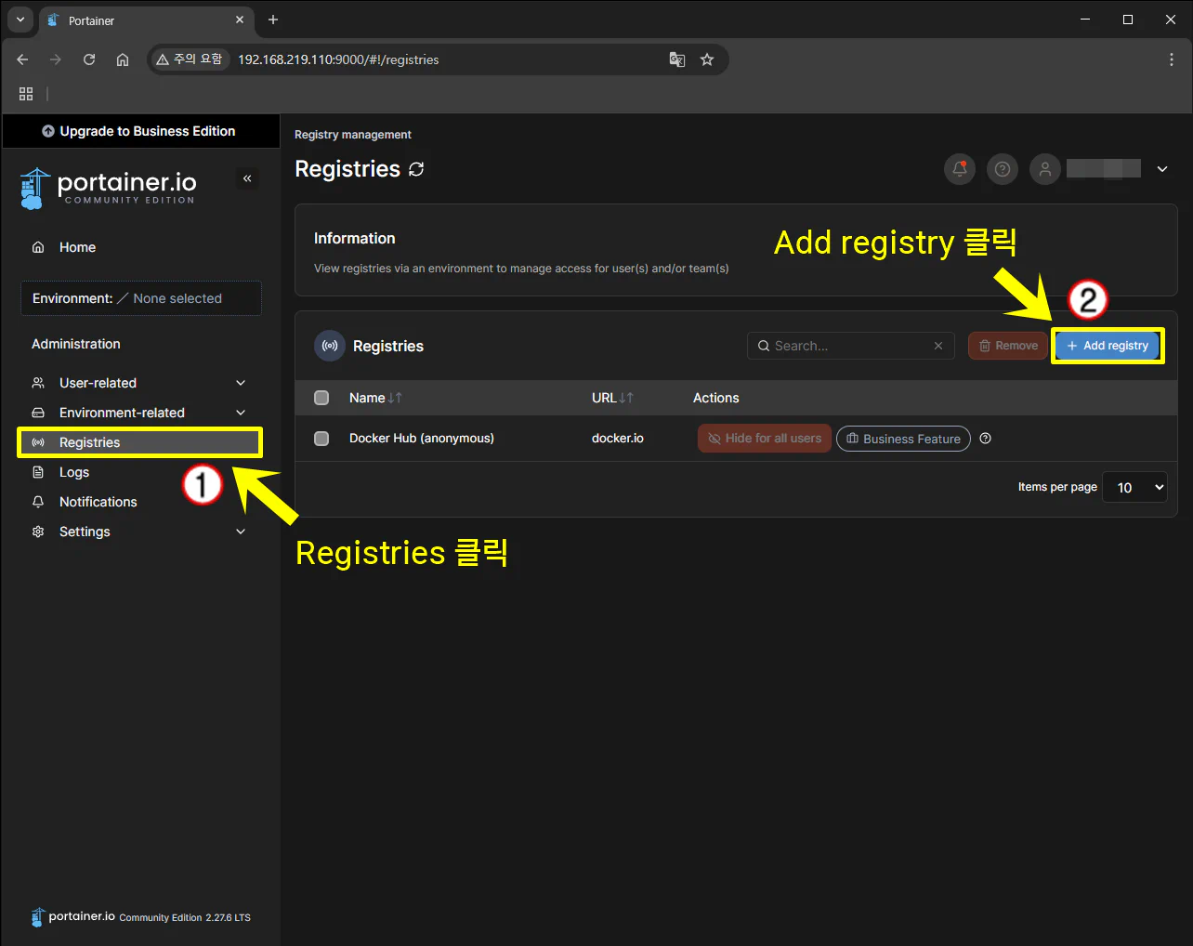
Task: Open the tab search dropdown in the title bar
Action: coord(20,20)
